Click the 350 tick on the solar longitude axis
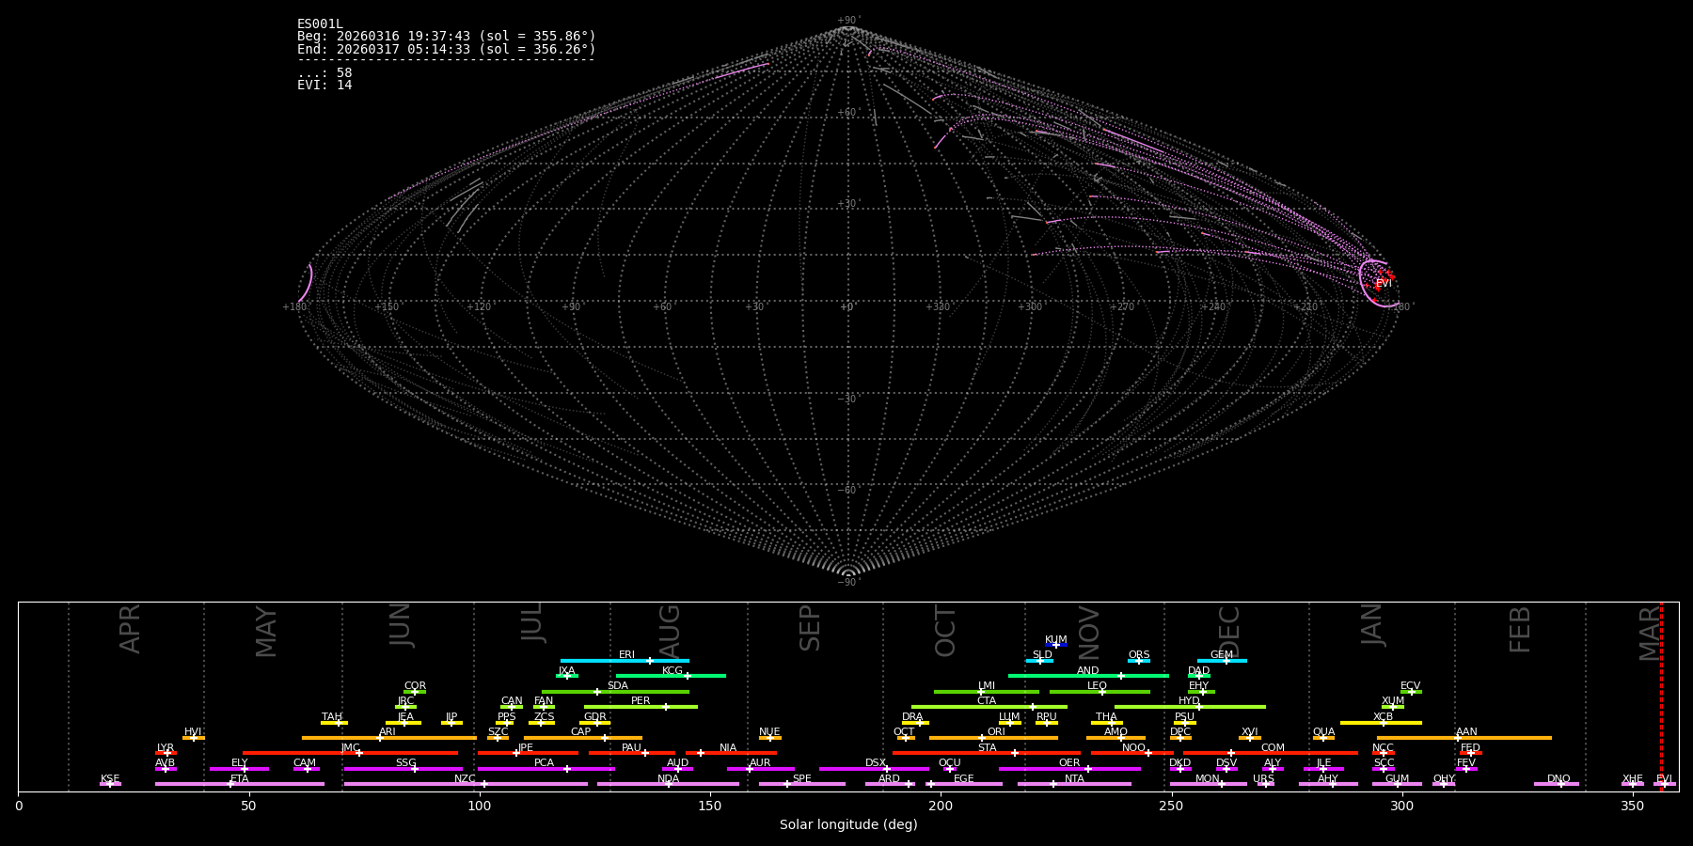The image size is (1693, 846). point(1633,806)
